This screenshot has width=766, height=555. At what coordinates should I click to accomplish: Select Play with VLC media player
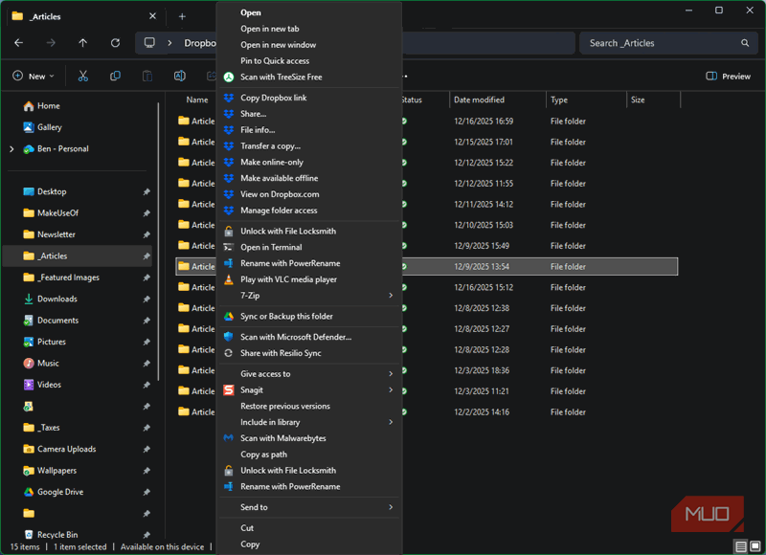(308, 279)
